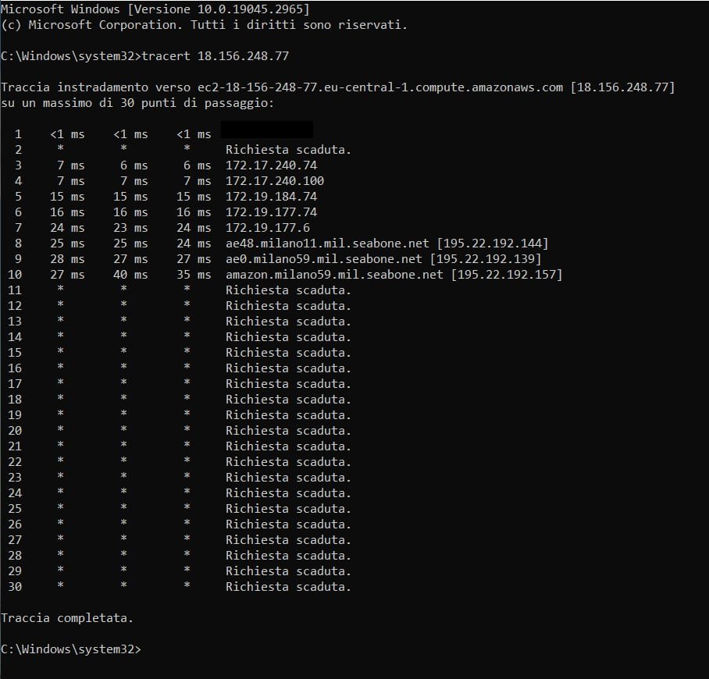Screen dimensions: 709x679
Task: Click IP address 172.17.240.100 on hop 4
Action: [275, 181]
